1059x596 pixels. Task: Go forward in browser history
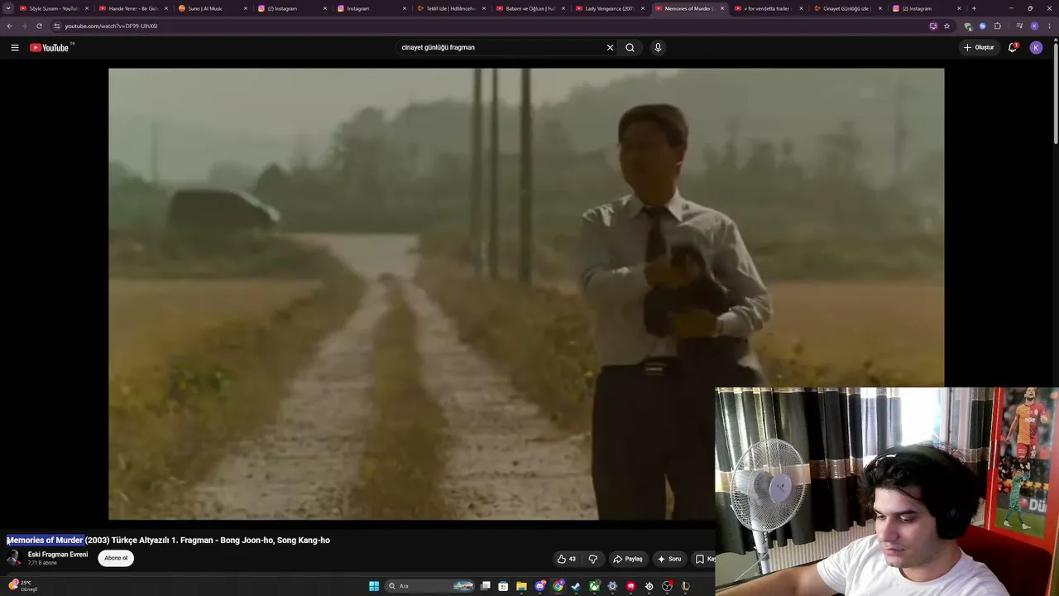(24, 26)
